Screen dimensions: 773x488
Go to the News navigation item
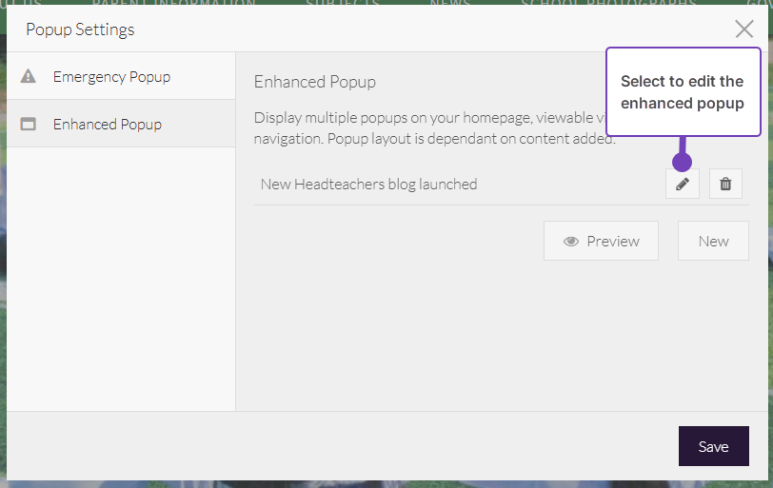tap(450, 4)
